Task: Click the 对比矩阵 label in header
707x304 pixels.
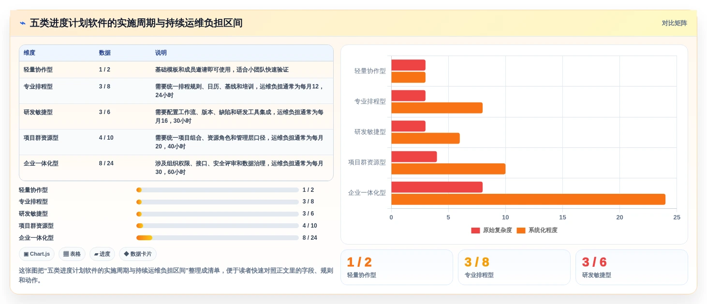Action: click(x=674, y=23)
